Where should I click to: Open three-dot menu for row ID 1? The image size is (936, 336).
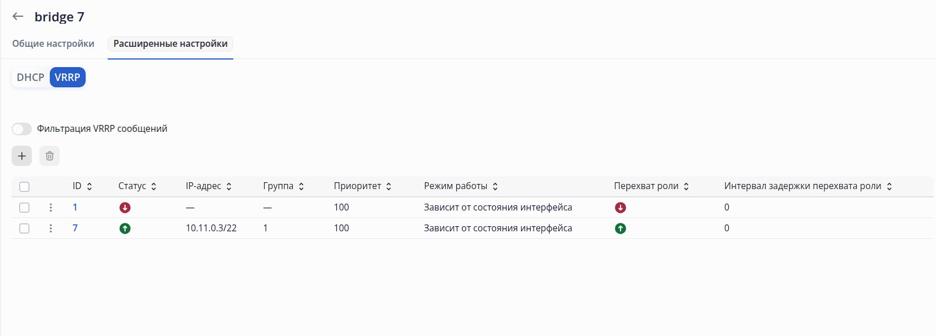point(51,208)
